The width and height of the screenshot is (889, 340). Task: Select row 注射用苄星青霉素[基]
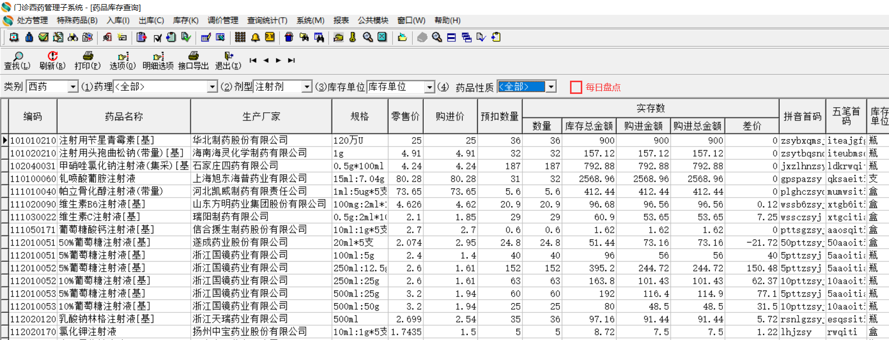click(x=445, y=140)
